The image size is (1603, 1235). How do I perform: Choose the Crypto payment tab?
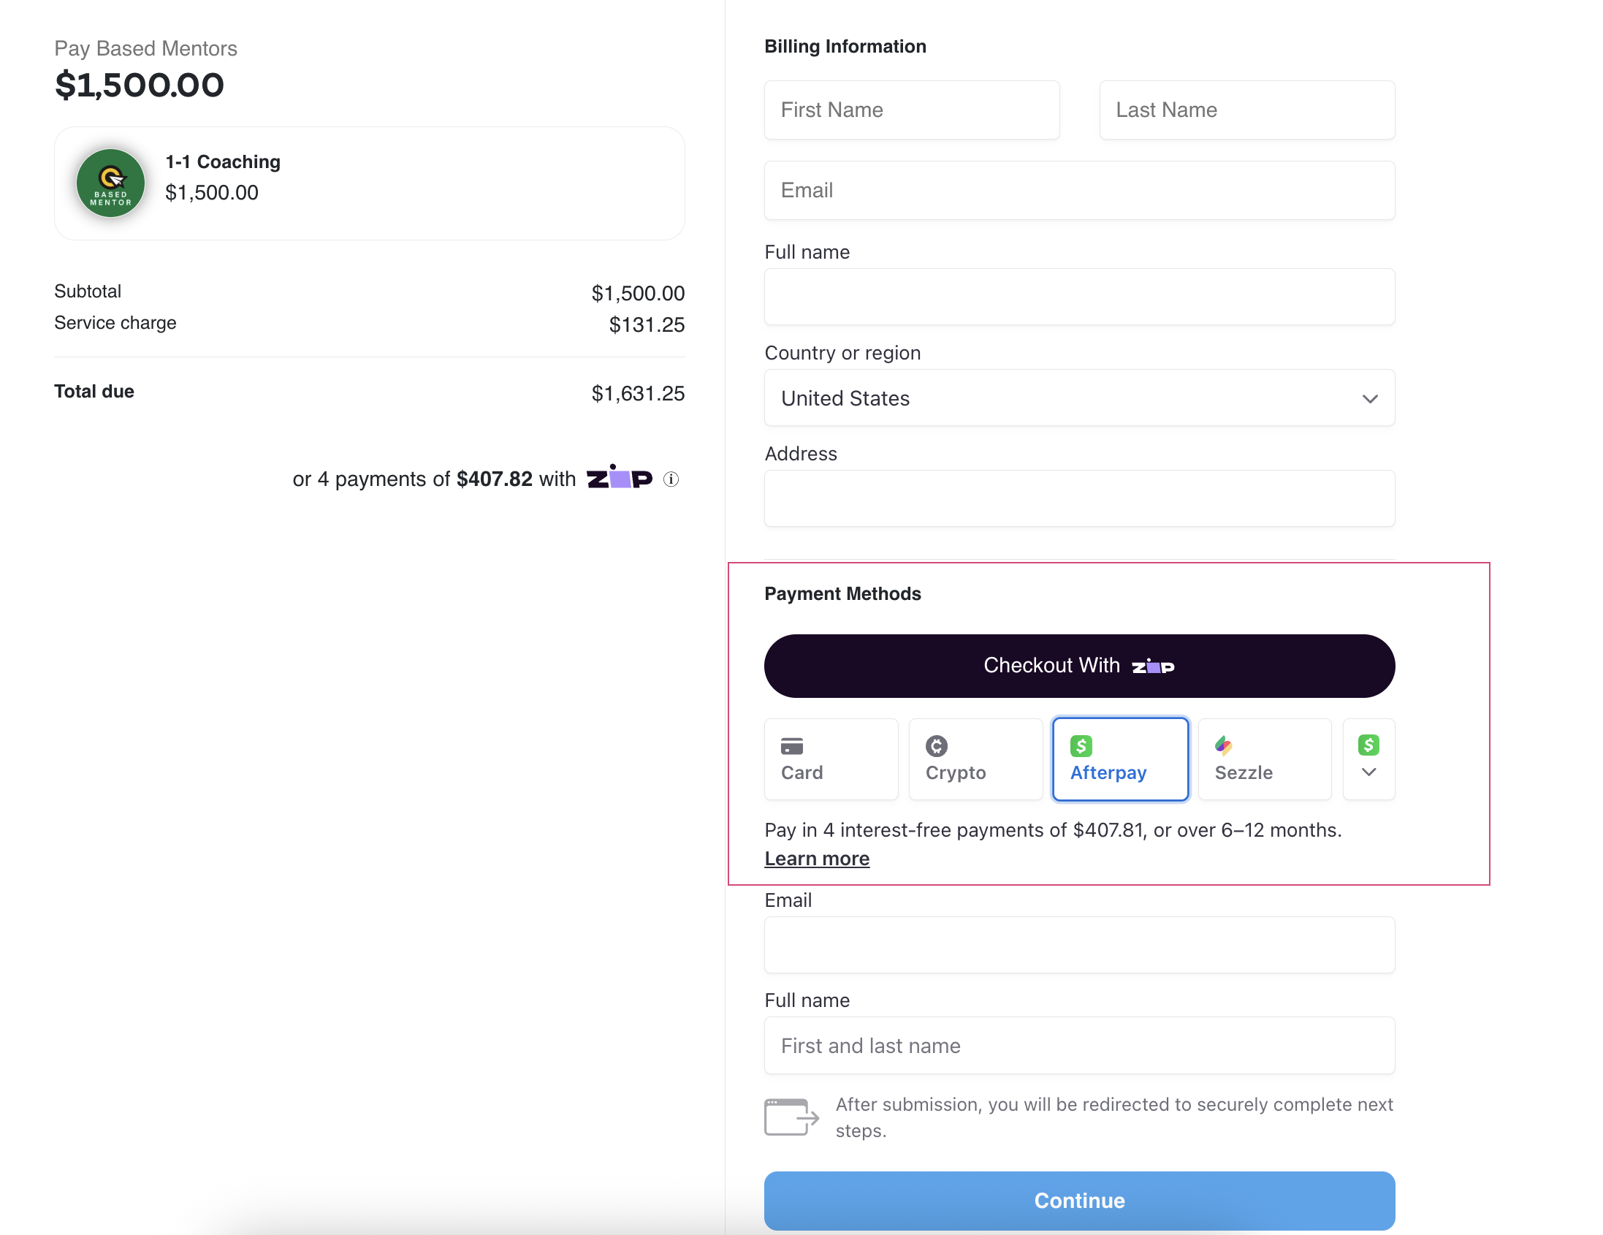click(976, 759)
